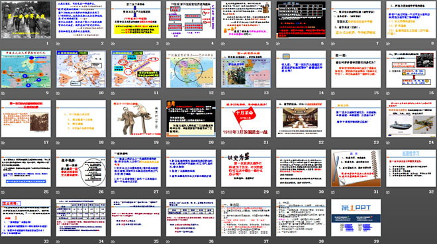The height and width of the screenshot is (244, 437).
Task: Select slide 4 with the flowchart diagram
Action: (191, 20)
